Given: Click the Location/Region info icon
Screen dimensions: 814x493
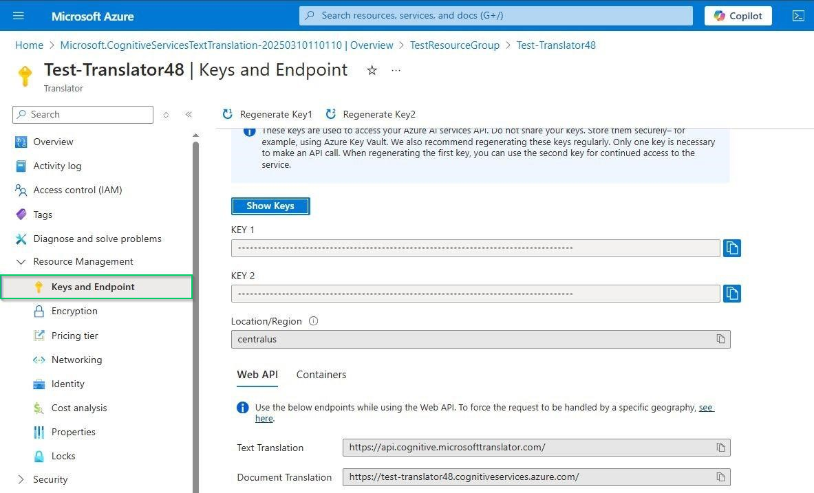Looking at the screenshot, I should coord(314,321).
